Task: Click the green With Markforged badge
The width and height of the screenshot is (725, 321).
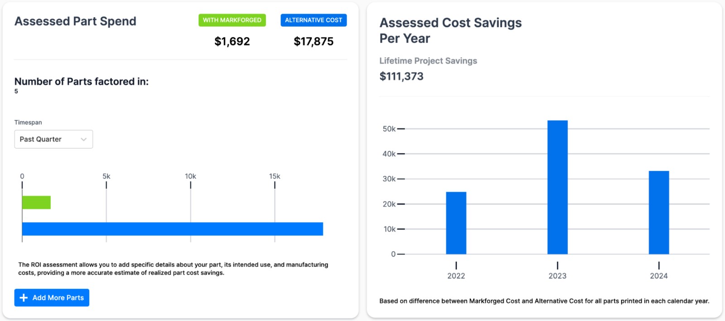Action: [232, 20]
